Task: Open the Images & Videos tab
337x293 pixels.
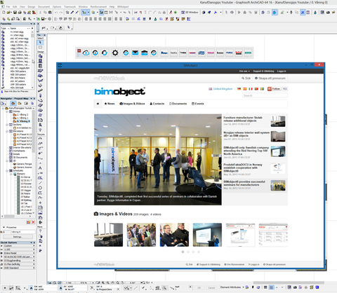Action: point(132,104)
